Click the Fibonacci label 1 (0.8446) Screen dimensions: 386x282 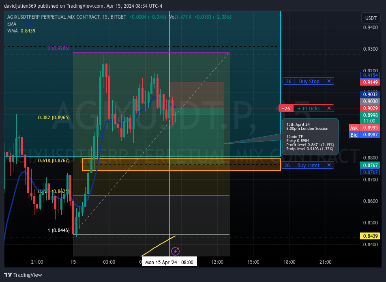click(x=58, y=230)
